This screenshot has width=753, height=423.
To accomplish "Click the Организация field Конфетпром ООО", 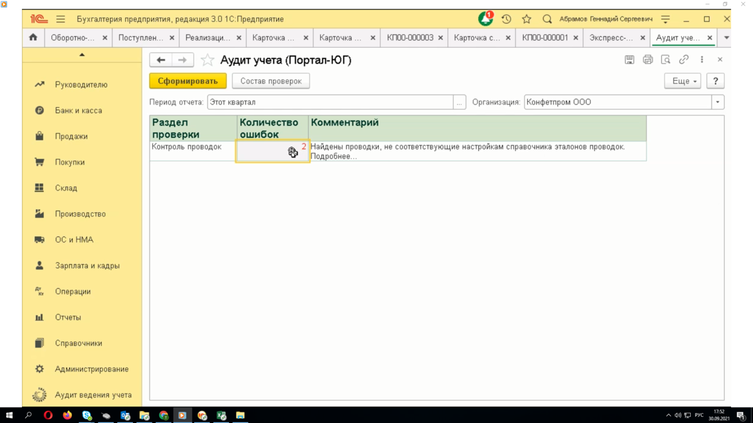I will 617,102.
